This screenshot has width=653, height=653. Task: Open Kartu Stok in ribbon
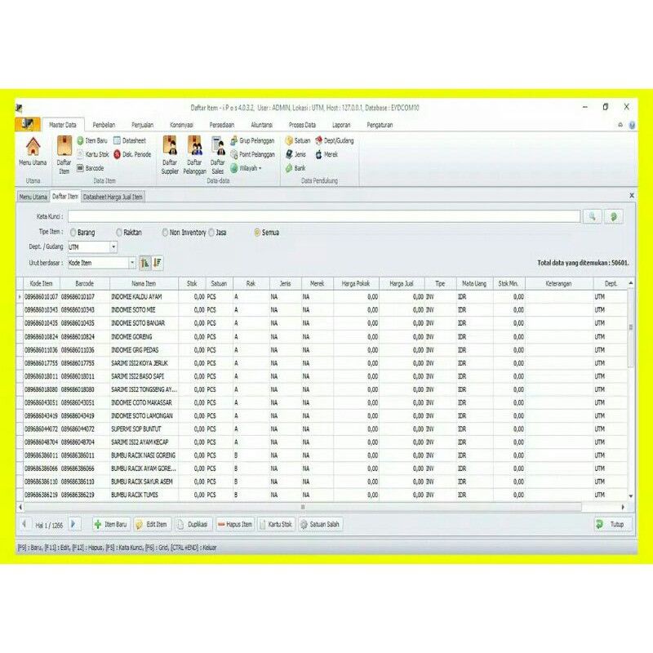[x=92, y=154]
